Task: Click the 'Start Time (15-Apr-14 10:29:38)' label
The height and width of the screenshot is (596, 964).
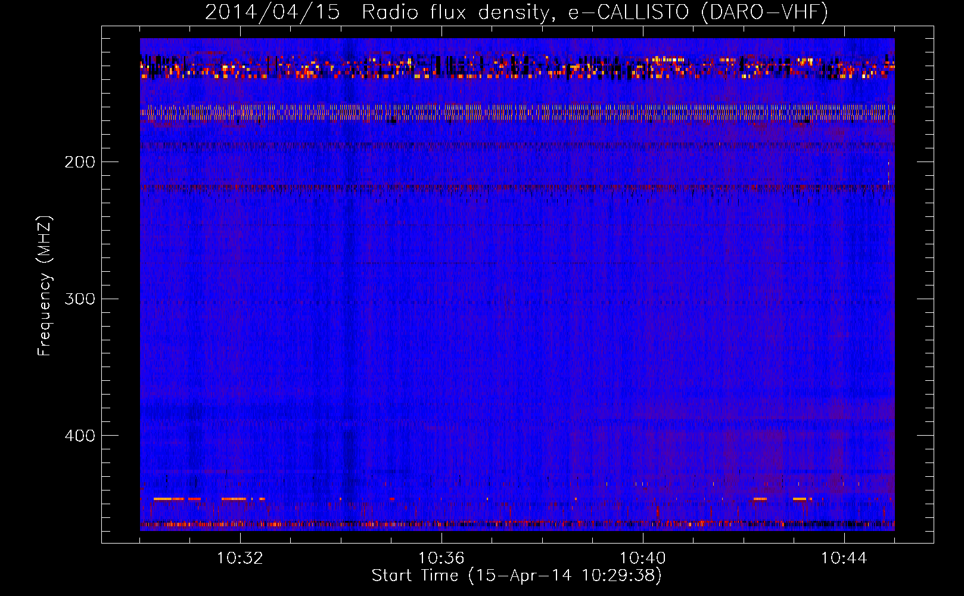Action: tap(517, 576)
